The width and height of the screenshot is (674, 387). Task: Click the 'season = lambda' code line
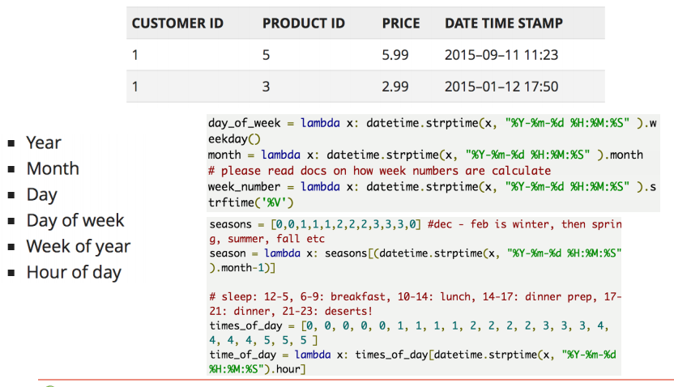tap(416, 260)
